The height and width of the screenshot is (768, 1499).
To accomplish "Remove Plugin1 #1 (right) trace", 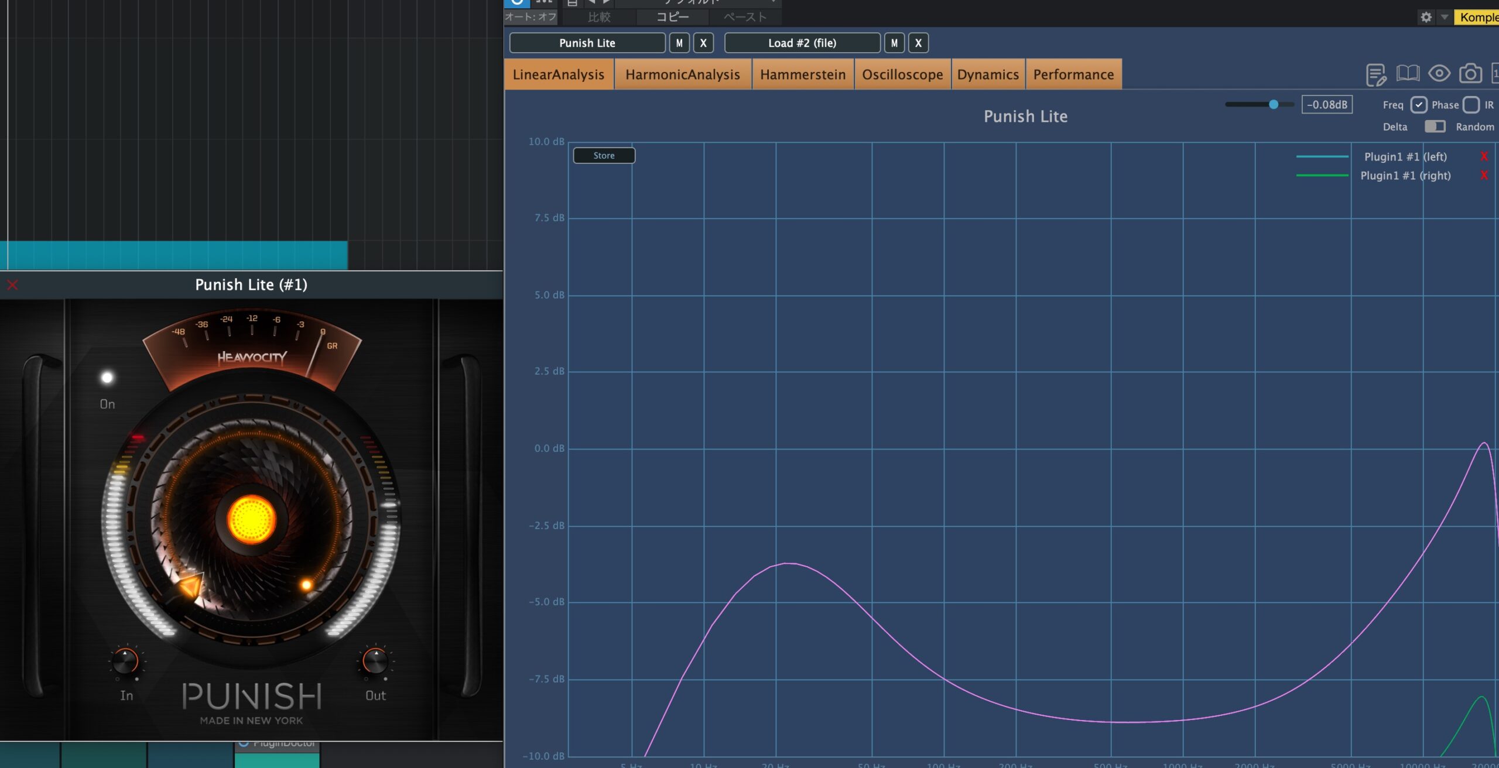I will pos(1483,175).
